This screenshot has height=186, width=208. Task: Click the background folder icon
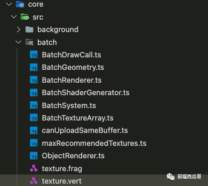tap(29, 30)
